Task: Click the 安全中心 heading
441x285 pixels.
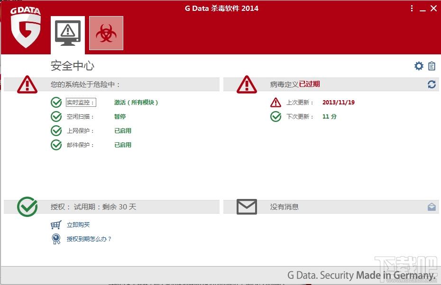Action: pyautogui.click(x=73, y=66)
